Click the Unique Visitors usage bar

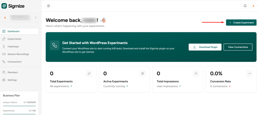pyautogui.click(x=19, y=106)
